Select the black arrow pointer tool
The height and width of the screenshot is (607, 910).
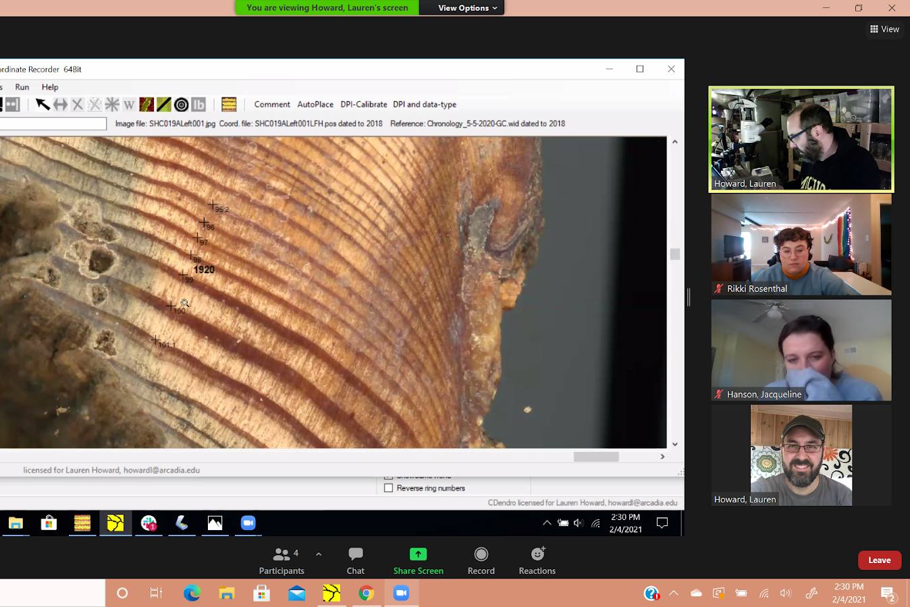(x=43, y=105)
